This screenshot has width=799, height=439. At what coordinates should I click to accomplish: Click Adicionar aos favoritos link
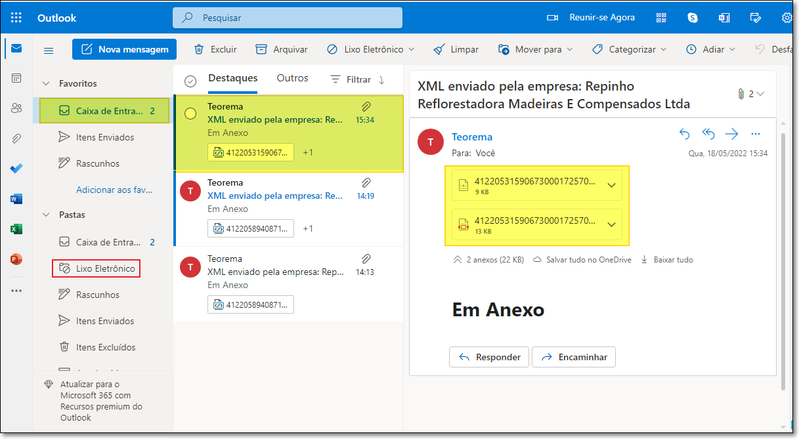(x=114, y=190)
